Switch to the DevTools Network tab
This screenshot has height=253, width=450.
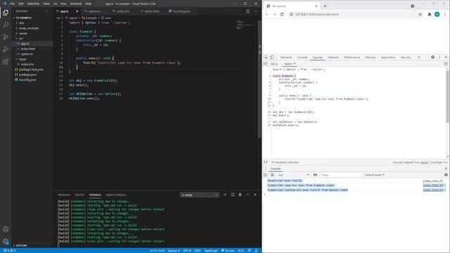click(333, 58)
